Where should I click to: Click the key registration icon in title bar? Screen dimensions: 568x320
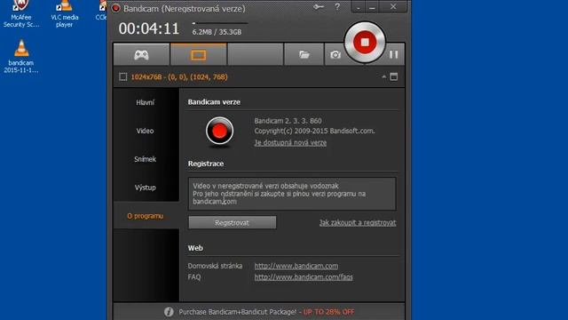(x=319, y=7)
